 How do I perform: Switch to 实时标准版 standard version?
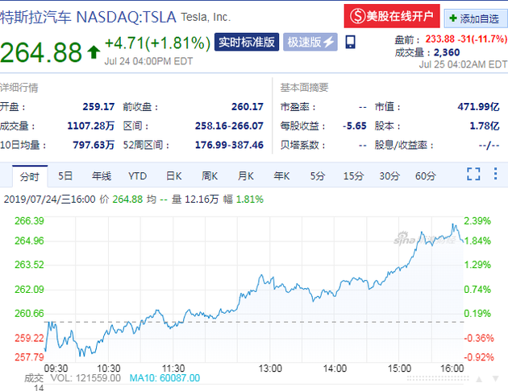point(247,42)
